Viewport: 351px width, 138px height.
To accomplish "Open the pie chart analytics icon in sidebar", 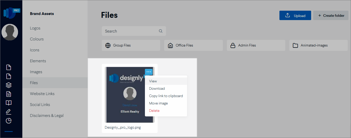I will (9, 121).
